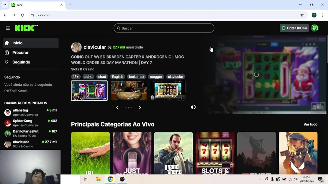328x184 pixels.
Task: Click the 18+ tag
Action: click(x=76, y=77)
